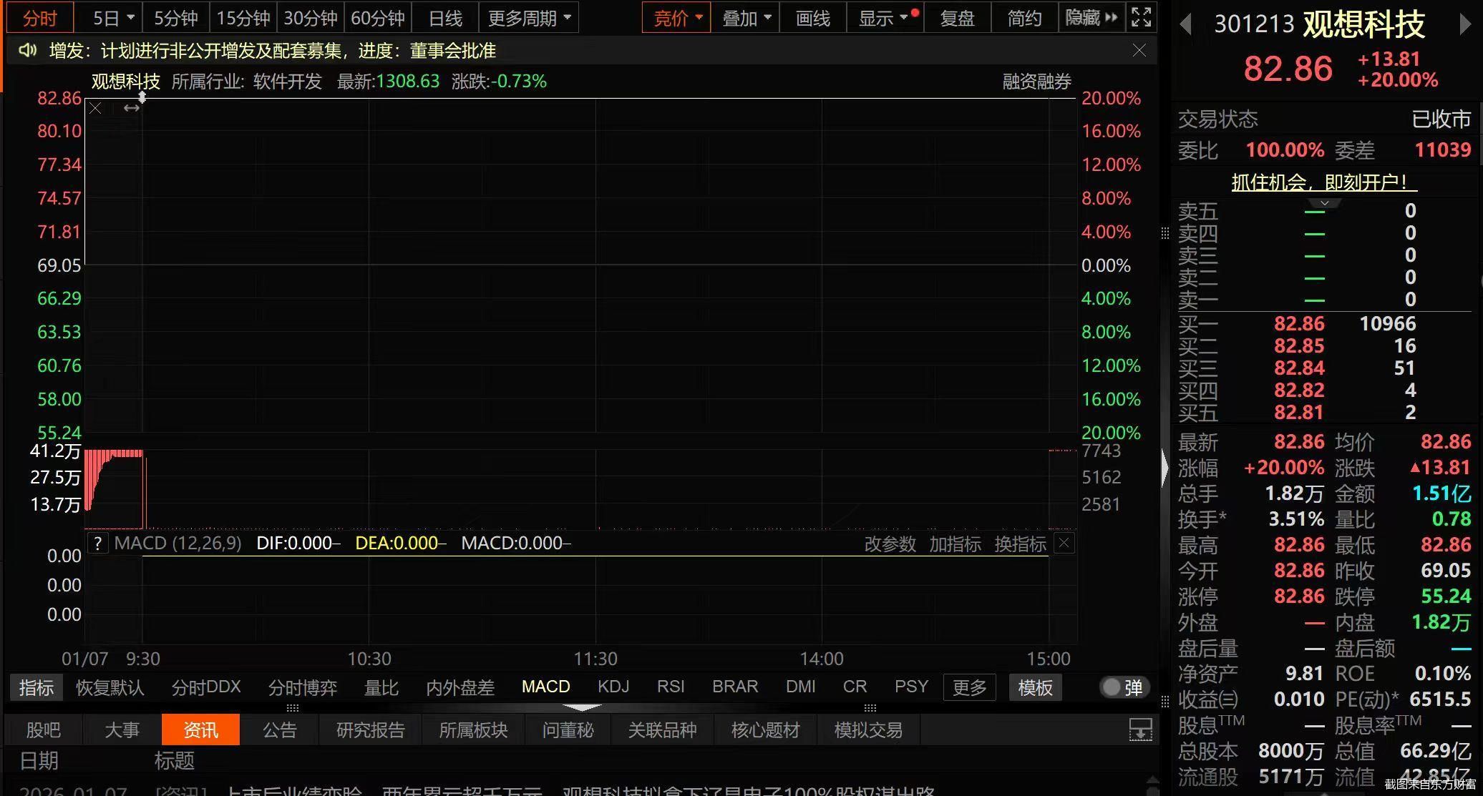Close the MACD indicator panel

(1064, 543)
